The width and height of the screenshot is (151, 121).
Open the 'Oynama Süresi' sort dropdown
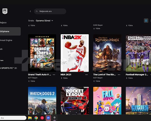point(44,20)
